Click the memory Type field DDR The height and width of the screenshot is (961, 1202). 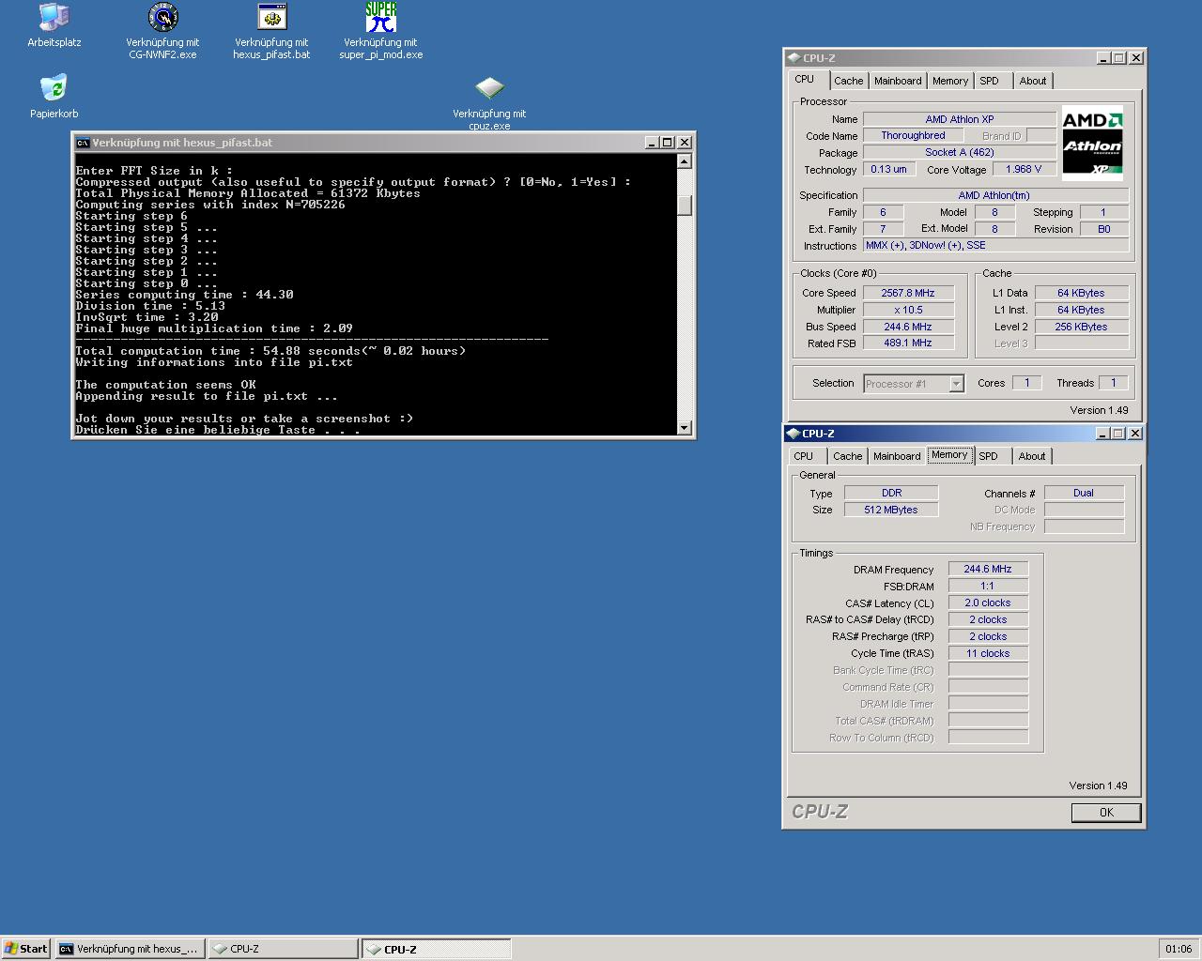[891, 493]
